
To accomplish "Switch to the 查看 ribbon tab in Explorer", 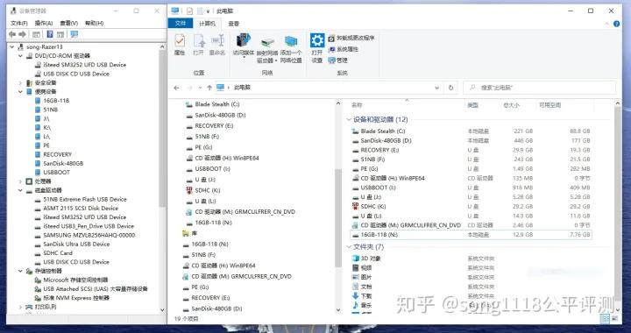I will [234, 24].
